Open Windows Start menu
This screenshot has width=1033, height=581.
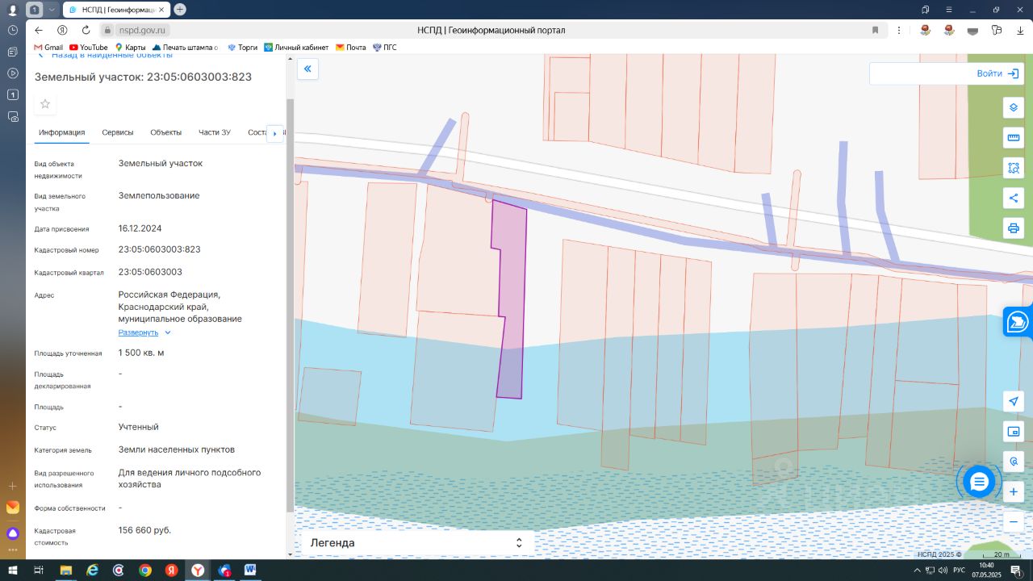click(12, 570)
